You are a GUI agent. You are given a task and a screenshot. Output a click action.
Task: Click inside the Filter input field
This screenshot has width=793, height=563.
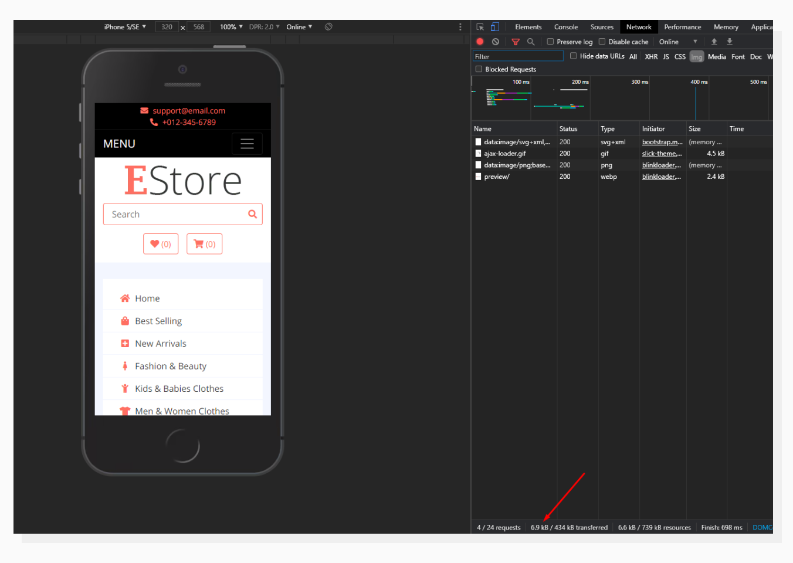516,56
